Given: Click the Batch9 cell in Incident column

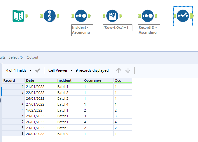Looking at the screenshot, I should (x=69, y=133).
